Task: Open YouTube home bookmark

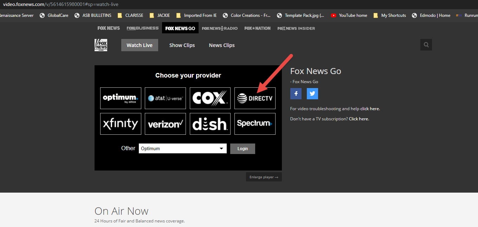Action: (x=349, y=15)
